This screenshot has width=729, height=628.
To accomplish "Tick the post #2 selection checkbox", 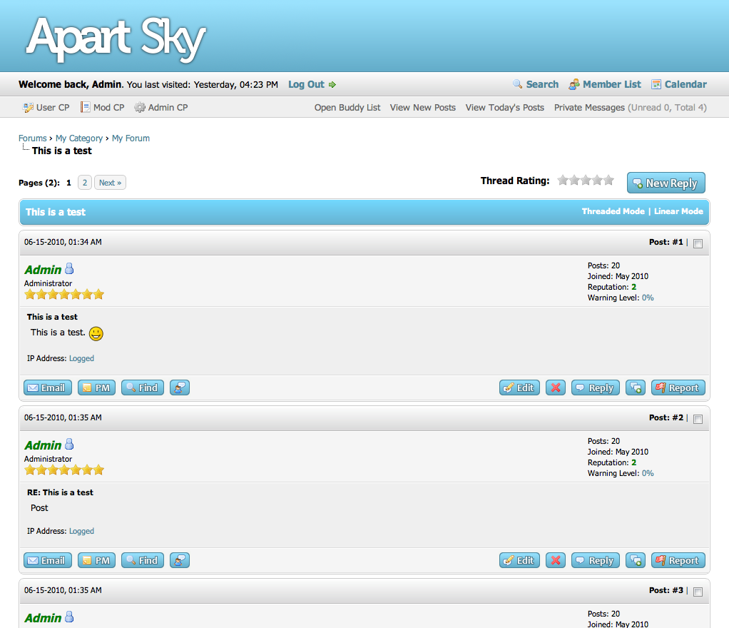I will pos(698,420).
